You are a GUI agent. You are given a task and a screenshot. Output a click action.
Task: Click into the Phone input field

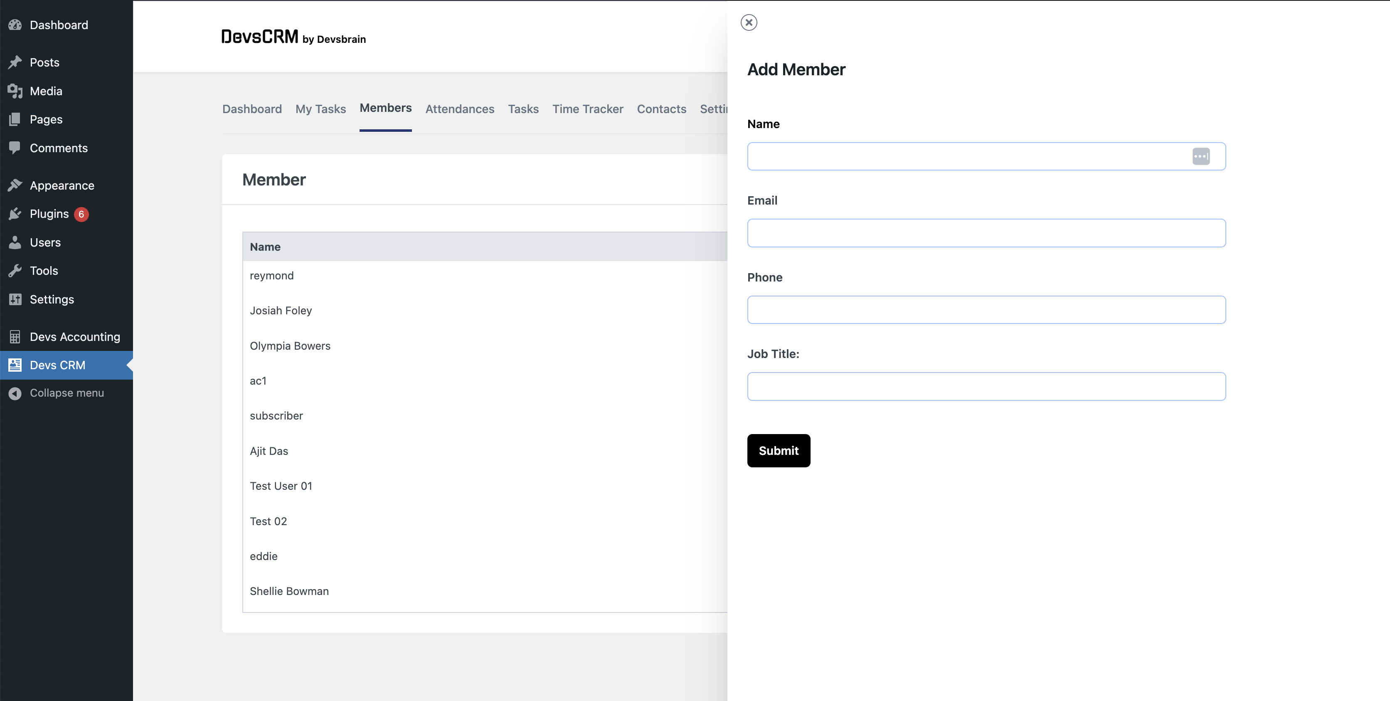point(986,310)
